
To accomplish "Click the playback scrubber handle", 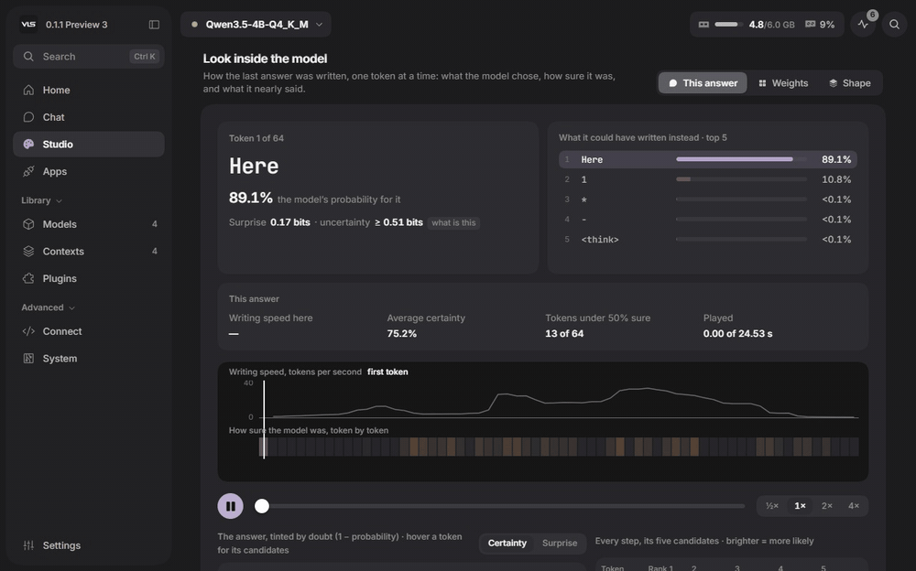I will coord(262,506).
